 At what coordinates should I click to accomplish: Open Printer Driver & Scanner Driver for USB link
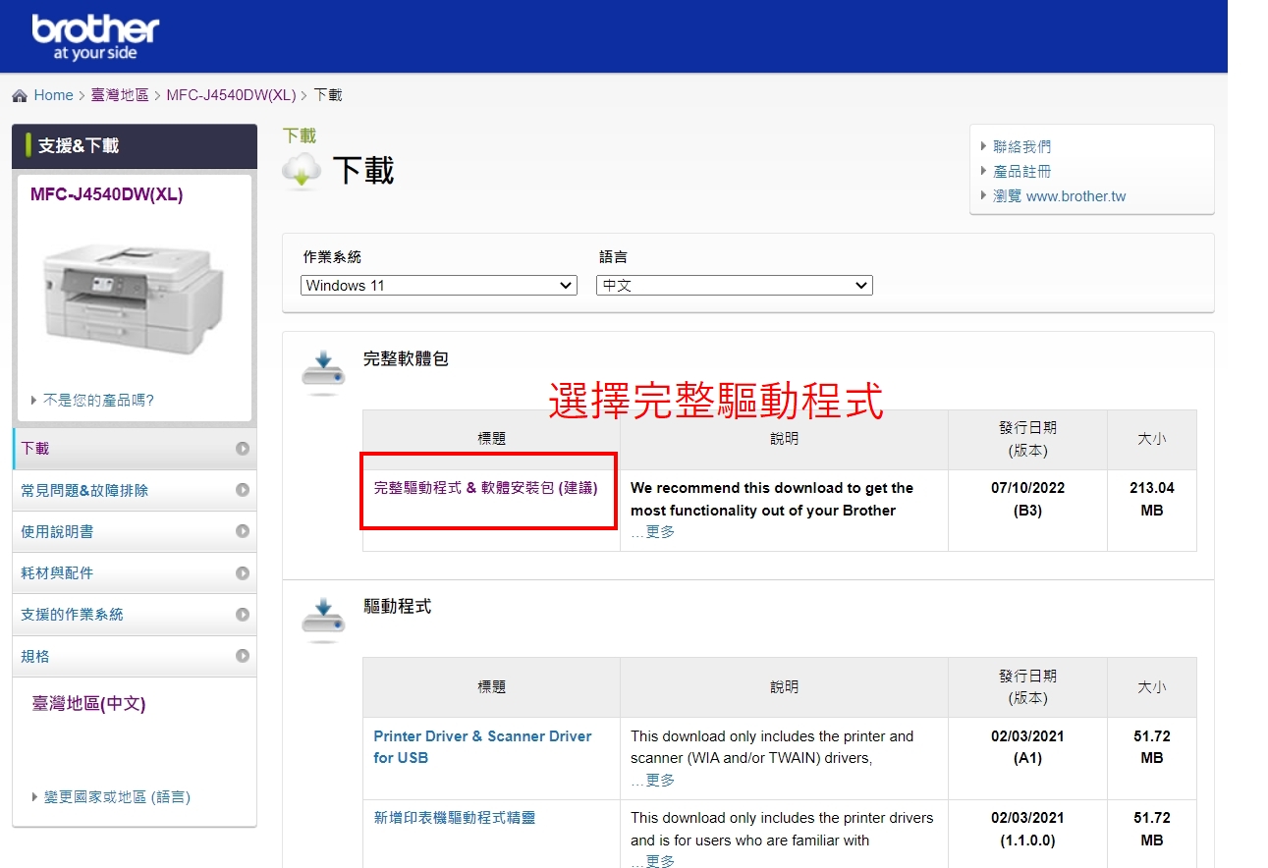(x=482, y=747)
